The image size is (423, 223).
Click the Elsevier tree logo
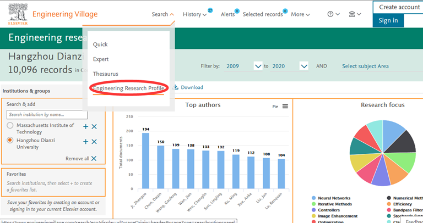18,14
